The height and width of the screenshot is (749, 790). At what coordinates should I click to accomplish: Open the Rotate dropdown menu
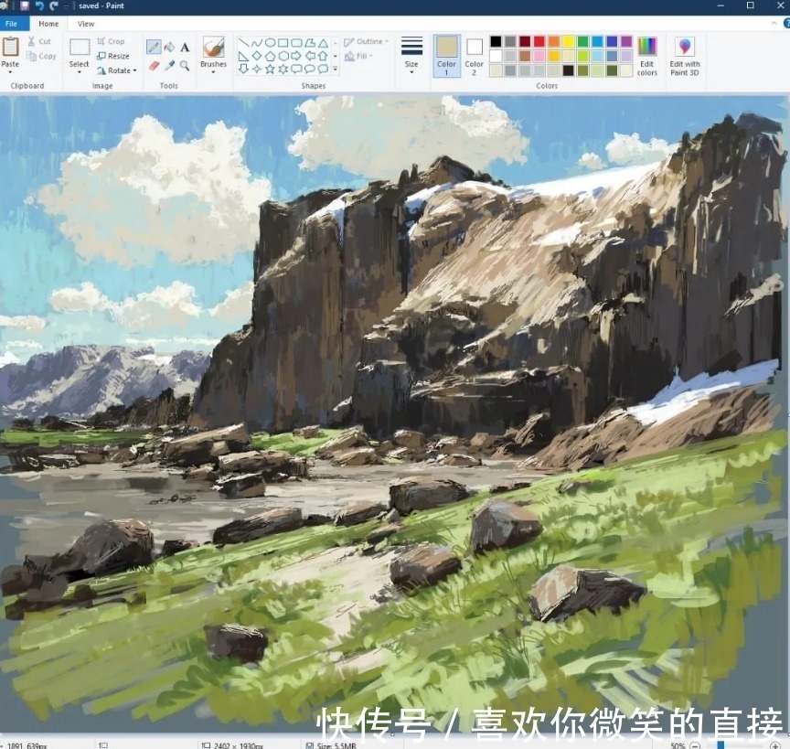coord(118,70)
